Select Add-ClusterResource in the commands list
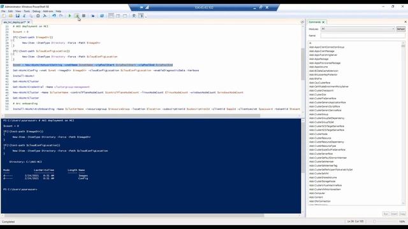The height and width of the screenshot is (229, 408). [x=320, y=138]
